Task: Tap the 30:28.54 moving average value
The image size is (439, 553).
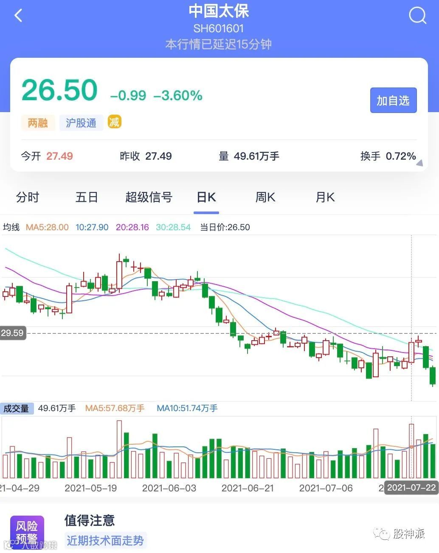Action: [x=173, y=227]
